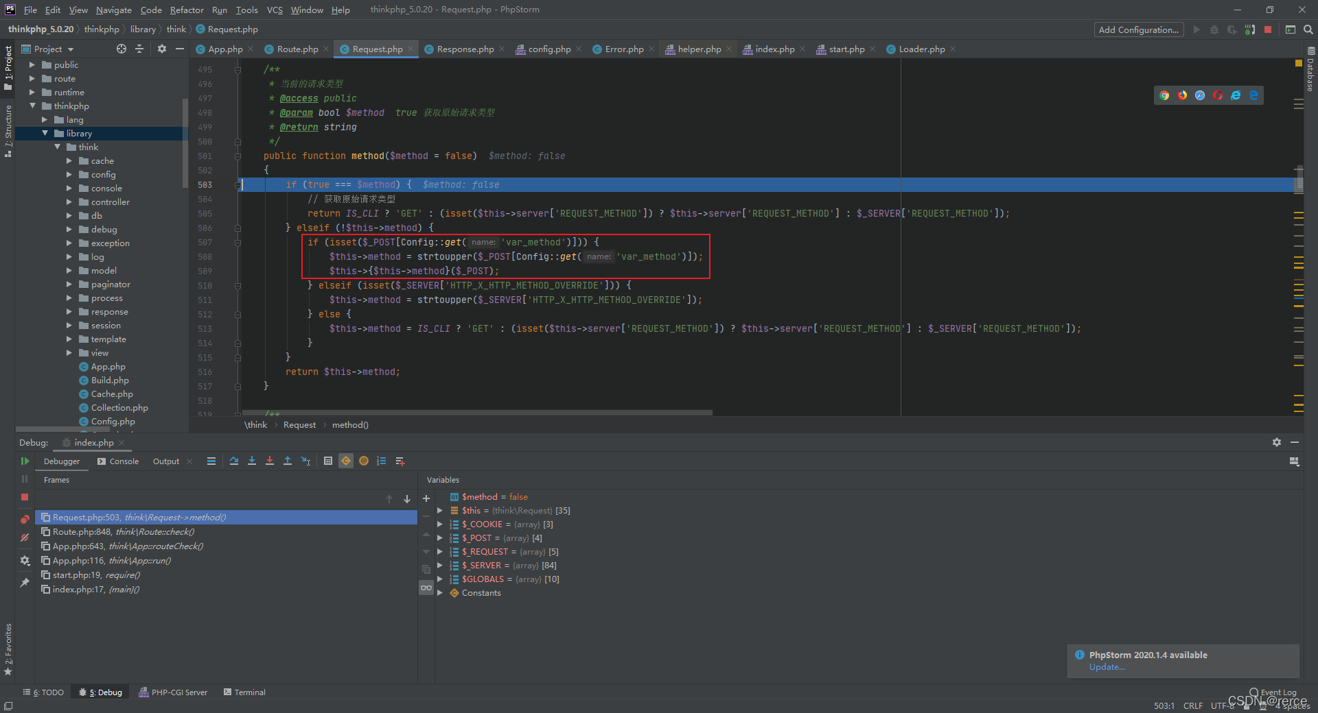
Task: Click the Search Everywhere magnifier icon
Action: click(1308, 29)
